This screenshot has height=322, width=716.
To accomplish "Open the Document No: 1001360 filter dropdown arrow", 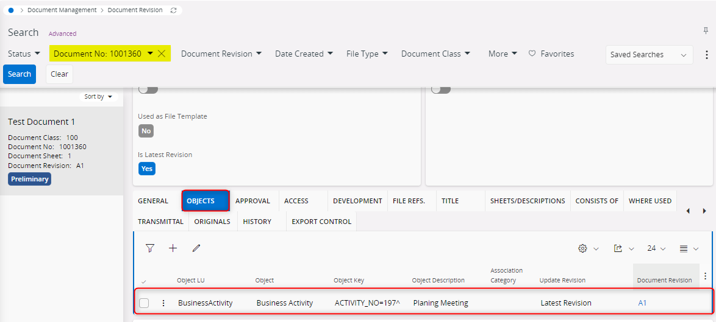I will 150,54.
